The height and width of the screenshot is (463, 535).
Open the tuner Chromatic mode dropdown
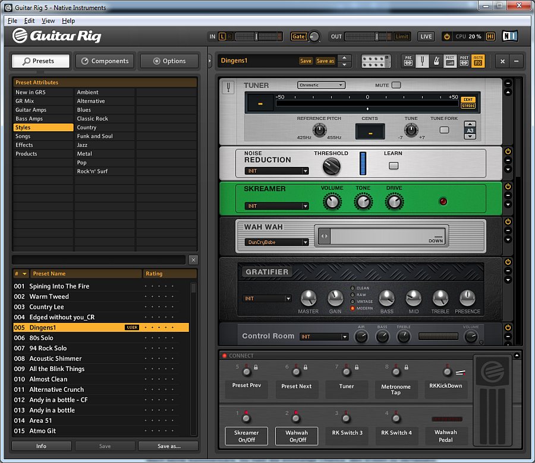(x=321, y=85)
